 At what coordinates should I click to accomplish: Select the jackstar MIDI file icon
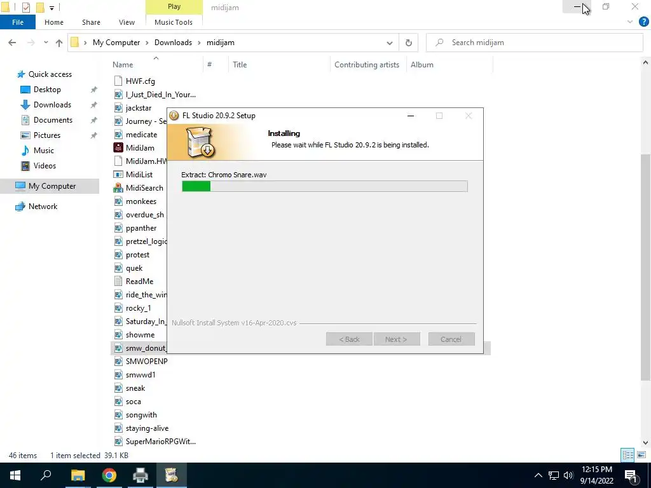pos(118,108)
